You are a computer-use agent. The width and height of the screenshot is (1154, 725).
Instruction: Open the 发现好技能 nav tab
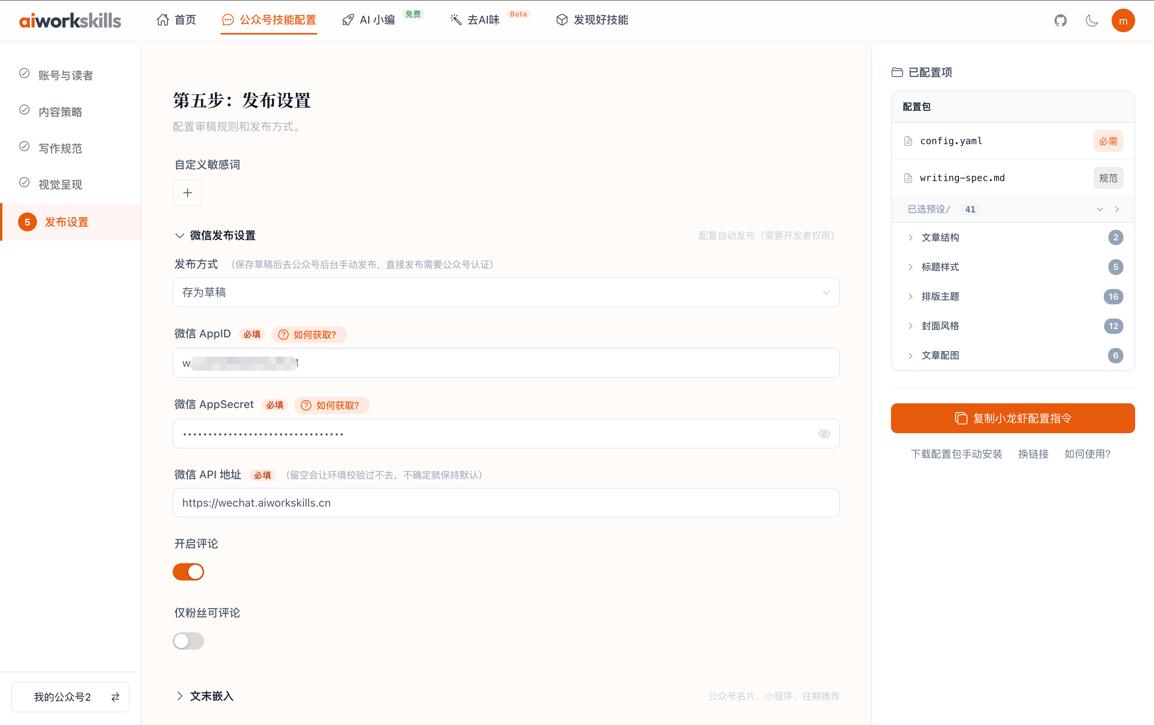pyautogui.click(x=592, y=20)
